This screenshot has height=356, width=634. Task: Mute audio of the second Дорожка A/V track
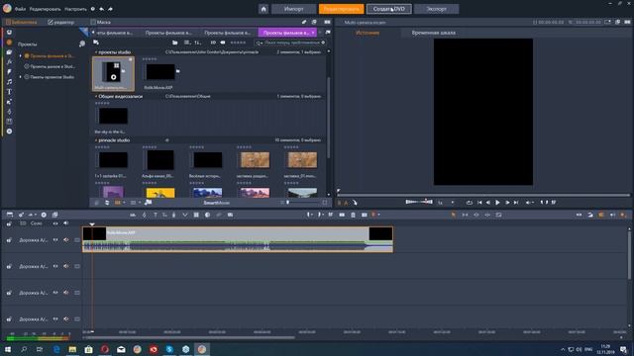point(66,266)
